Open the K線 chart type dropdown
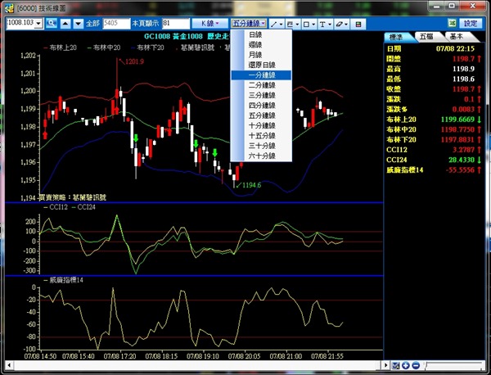 coord(209,24)
